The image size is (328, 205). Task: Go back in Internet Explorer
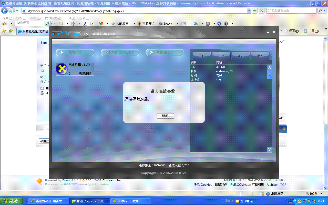click(x=5, y=11)
